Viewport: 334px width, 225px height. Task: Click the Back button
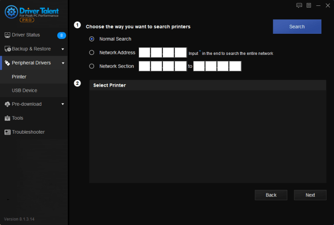click(x=271, y=195)
